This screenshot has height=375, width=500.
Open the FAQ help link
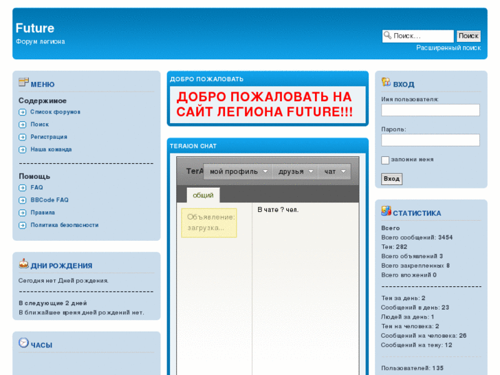click(x=36, y=188)
